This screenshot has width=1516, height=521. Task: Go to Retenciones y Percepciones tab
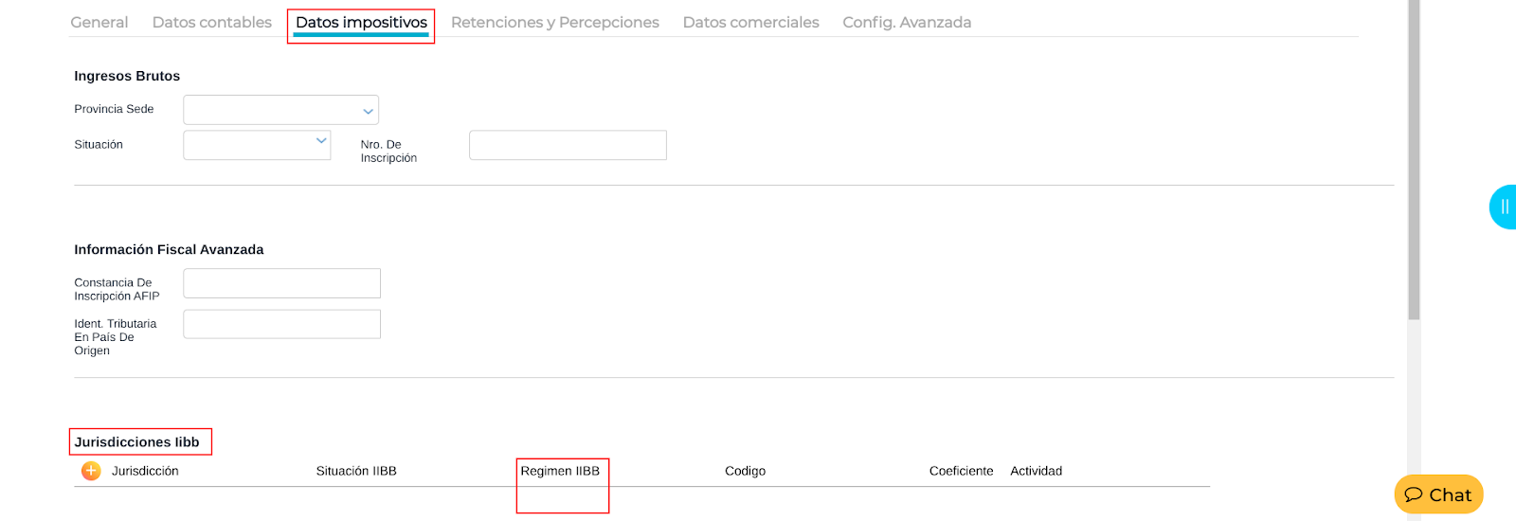click(554, 22)
